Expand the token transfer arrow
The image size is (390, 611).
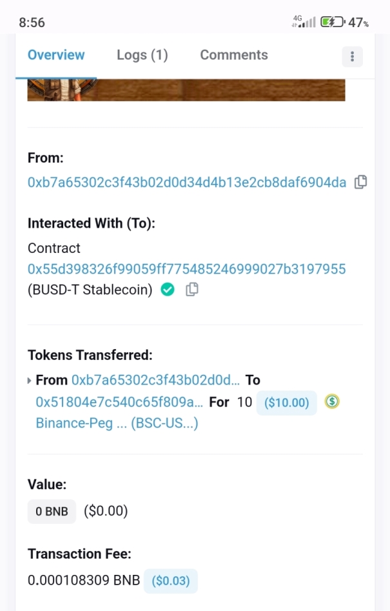pyautogui.click(x=30, y=381)
